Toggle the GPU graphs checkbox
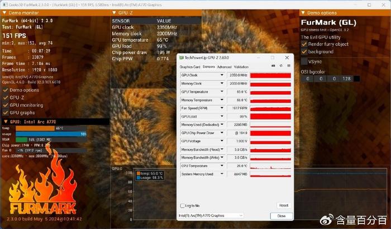 point(6,112)
